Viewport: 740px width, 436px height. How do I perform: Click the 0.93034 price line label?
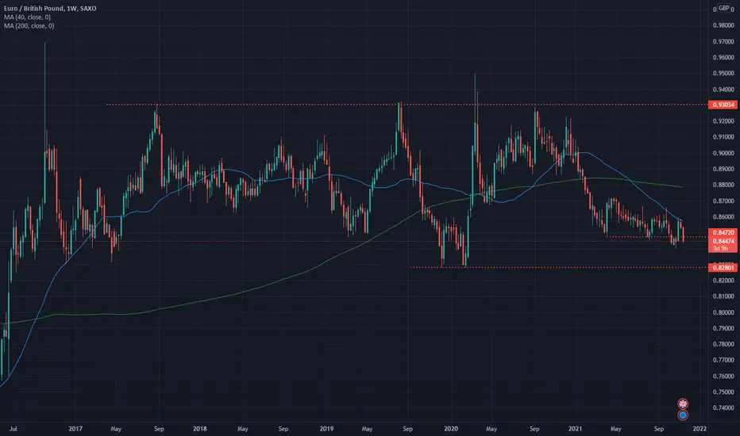[723, 105]
